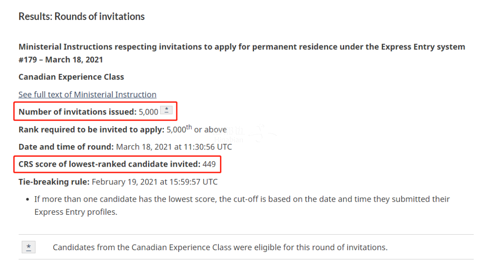Select the 'March 18, 2021 at 11:30:56 UTC' timestamp
This screenshot has height=267, width=491.
(174, 147)
